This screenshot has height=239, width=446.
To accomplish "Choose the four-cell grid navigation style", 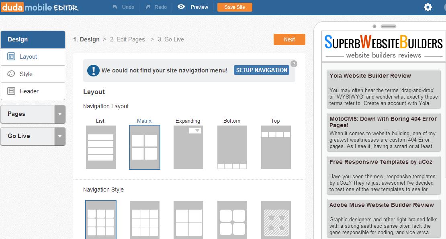I will [x=188, y=220].
